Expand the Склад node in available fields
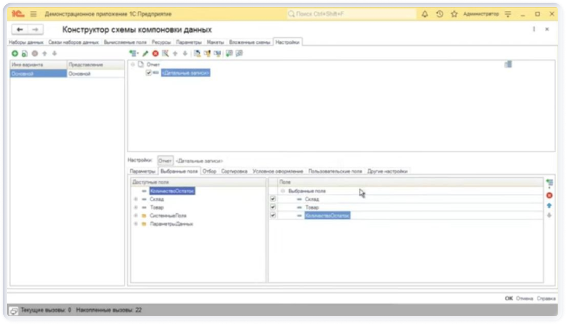This screenshot has height=324, width=566. 135,200
